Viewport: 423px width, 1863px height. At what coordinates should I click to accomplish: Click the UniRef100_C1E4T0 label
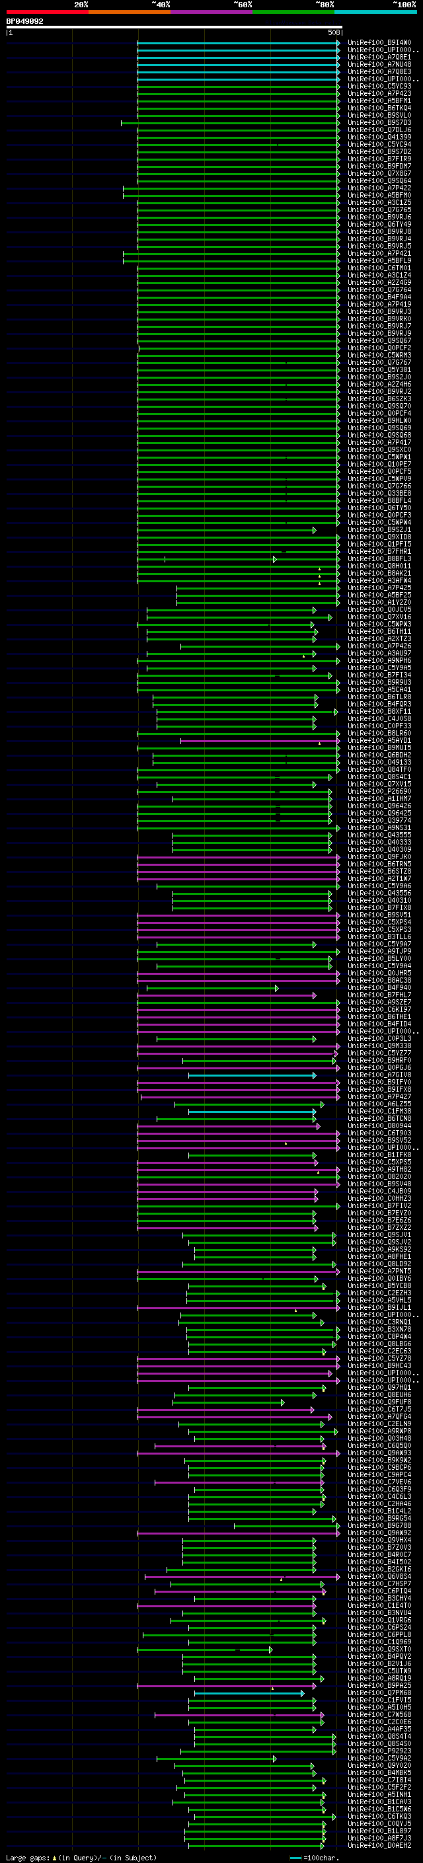(x=379, y=1605)
